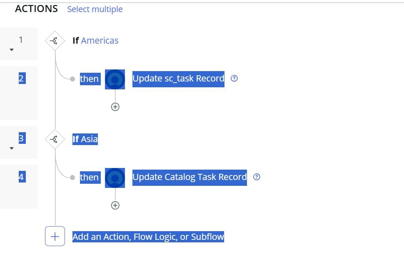404x259 pixels.
Task: Click Update sc_task Record action icon
Action: (x=115, y=79)
